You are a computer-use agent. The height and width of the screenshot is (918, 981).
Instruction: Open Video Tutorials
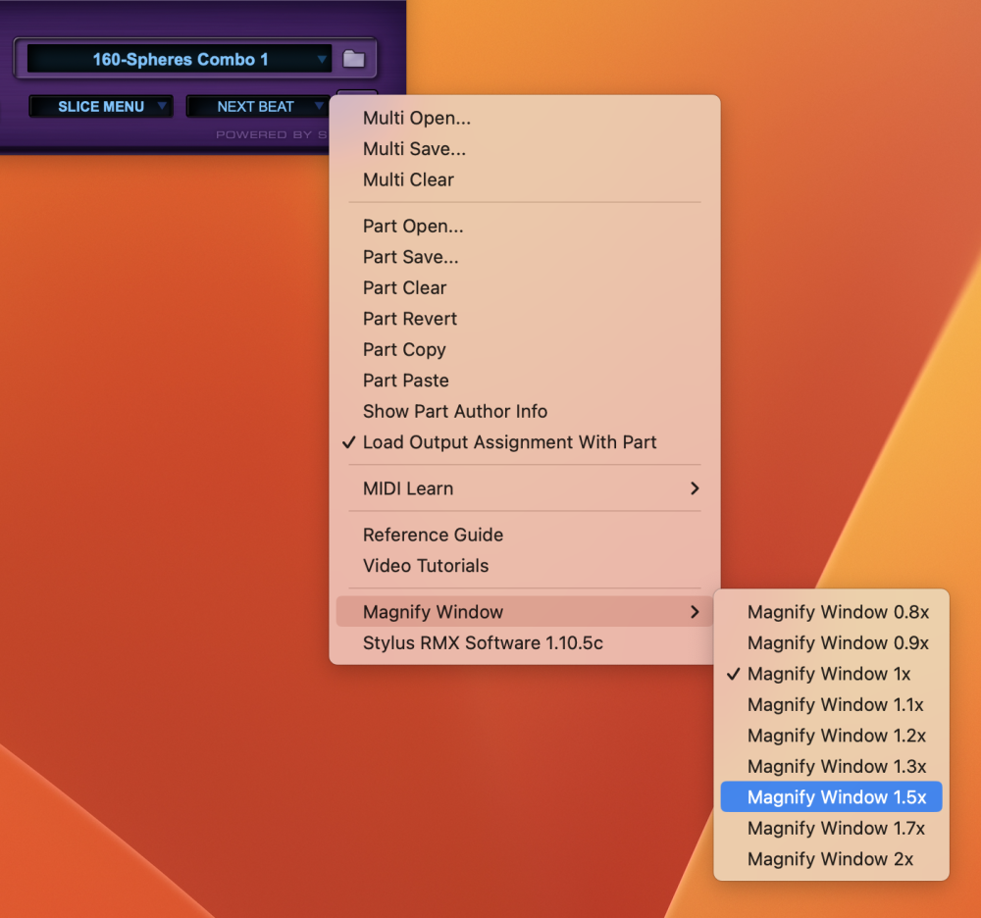pyautogui.click(x=524, y=565)
